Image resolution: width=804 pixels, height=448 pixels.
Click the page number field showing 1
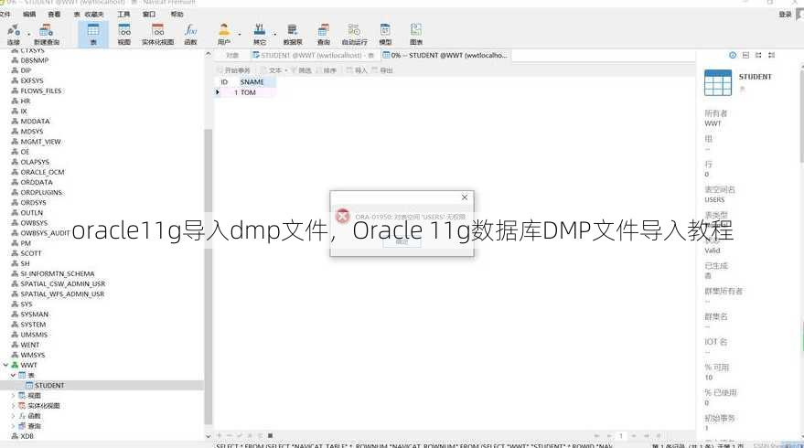[x=621, y=436]
